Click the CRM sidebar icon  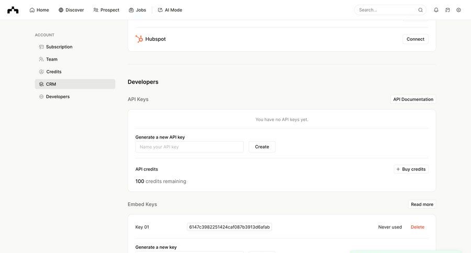click(x=41, y=84)
